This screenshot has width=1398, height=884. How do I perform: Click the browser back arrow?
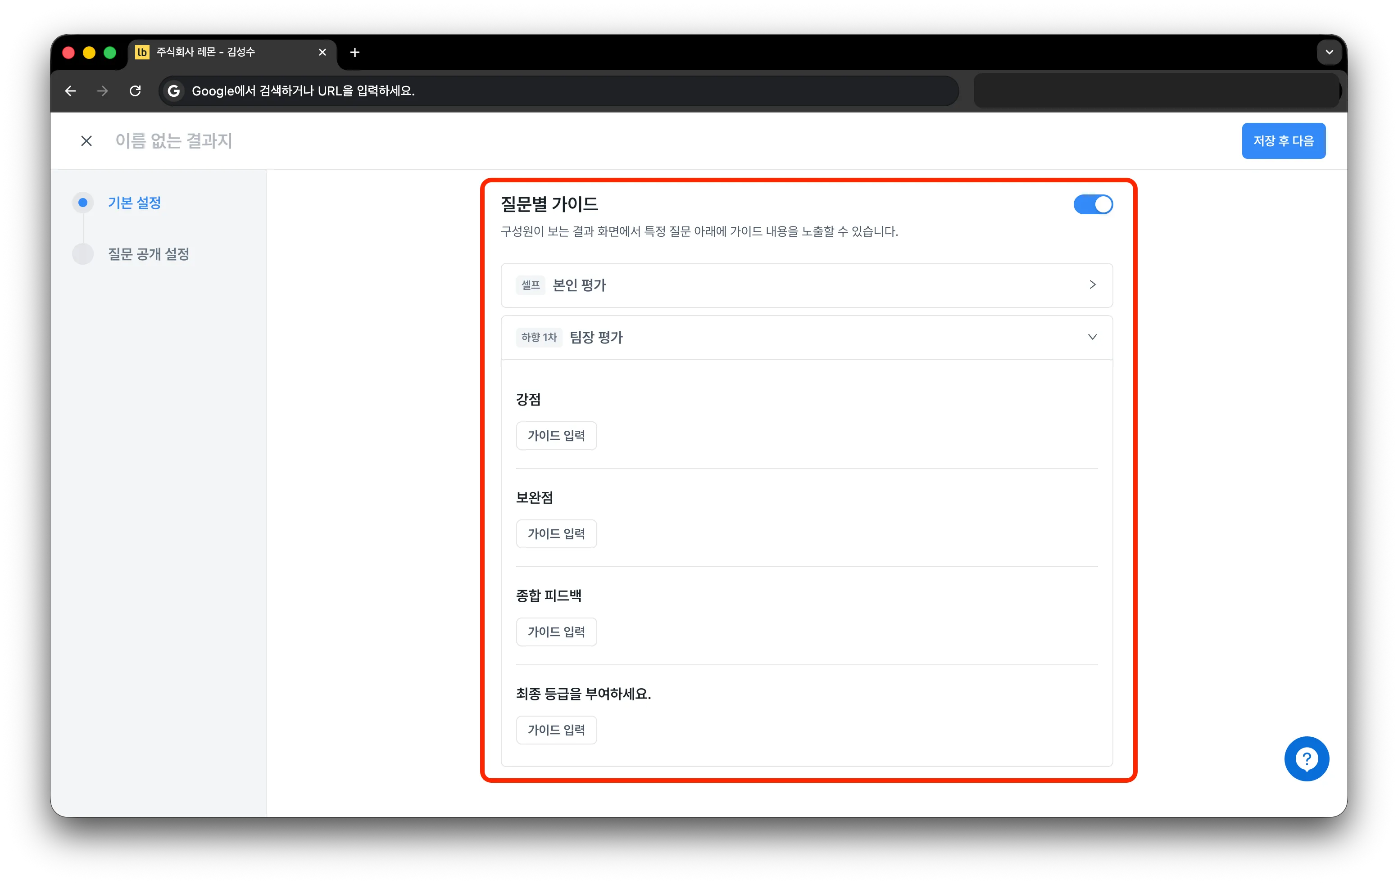point(70,91)
